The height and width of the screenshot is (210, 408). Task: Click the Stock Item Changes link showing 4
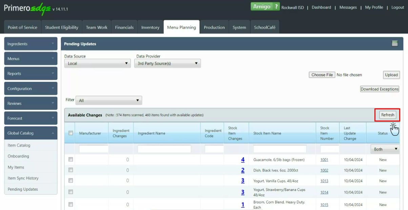[x=243, y=159]
